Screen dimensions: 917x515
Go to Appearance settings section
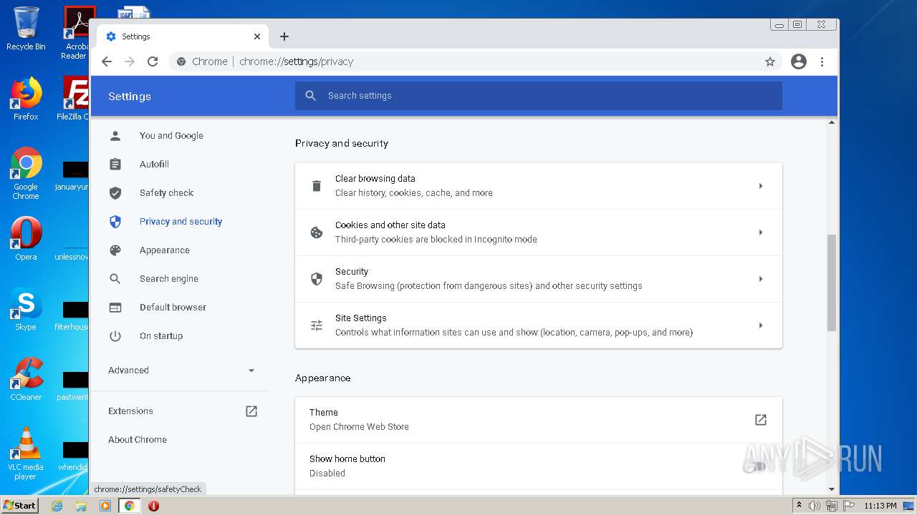coord(164,250)
